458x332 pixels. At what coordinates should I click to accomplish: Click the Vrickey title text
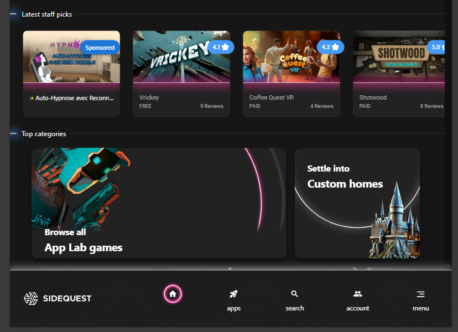149,97
